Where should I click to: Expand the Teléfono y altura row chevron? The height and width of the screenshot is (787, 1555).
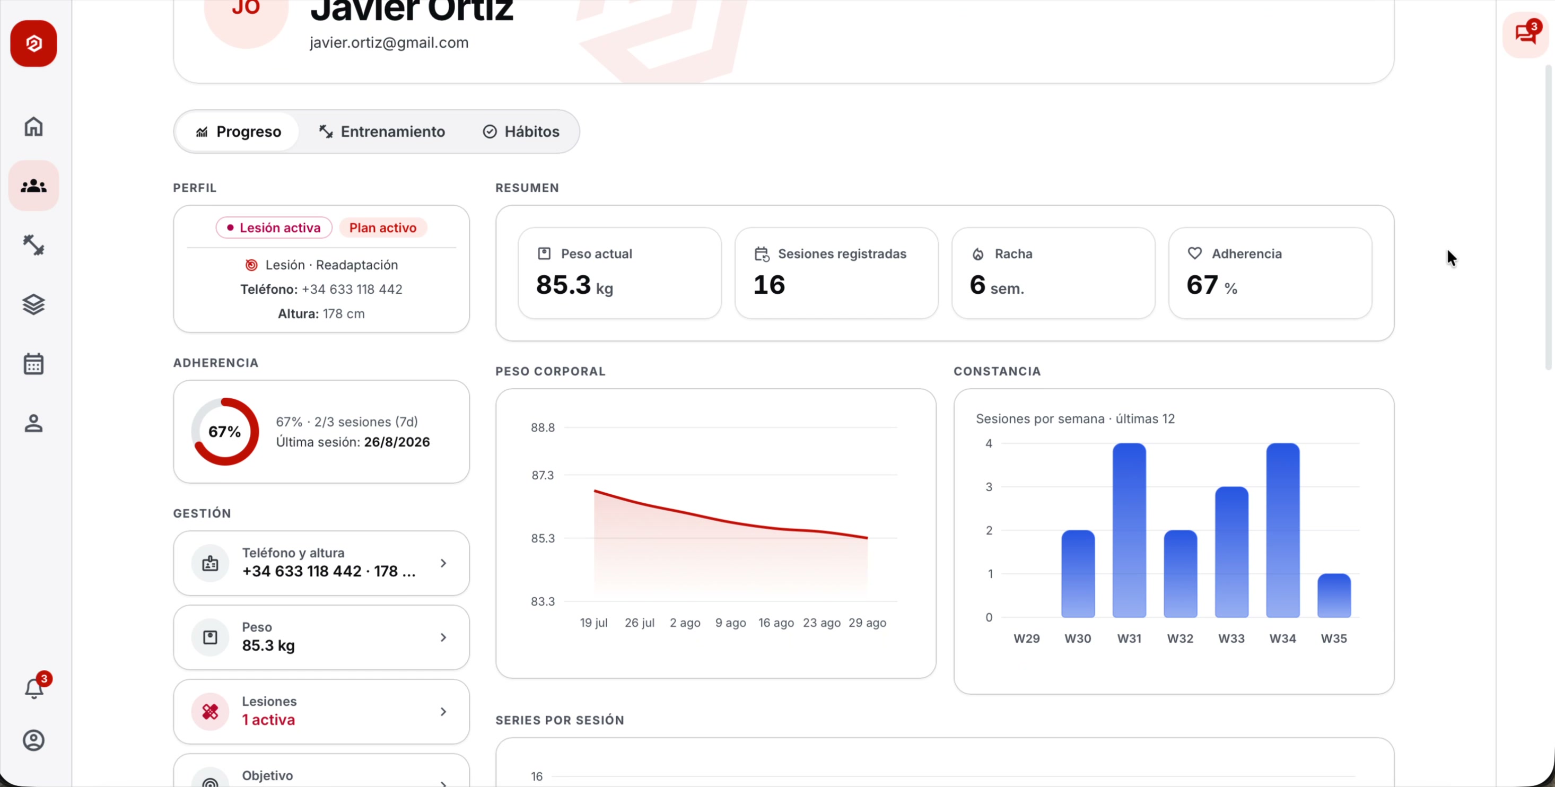[444, 564]
